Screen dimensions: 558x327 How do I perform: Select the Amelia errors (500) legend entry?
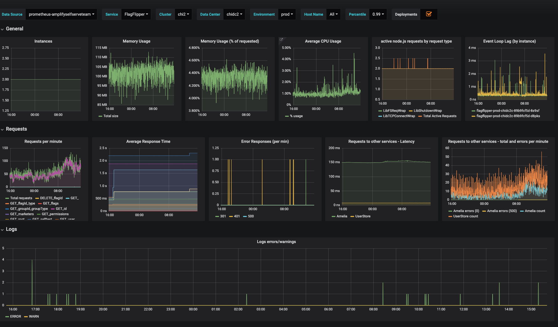pos(502,211)
